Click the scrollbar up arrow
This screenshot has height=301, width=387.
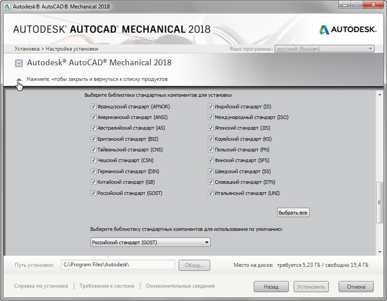pyautogui.click(x=380, y=95)
